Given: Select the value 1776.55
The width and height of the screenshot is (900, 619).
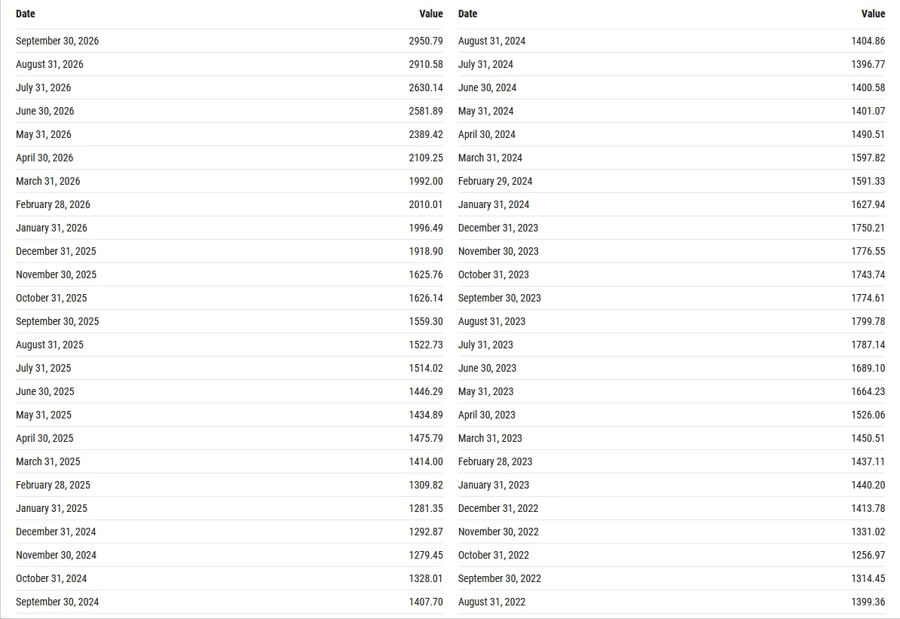Looking at the screenshot, I should point(868,251).
